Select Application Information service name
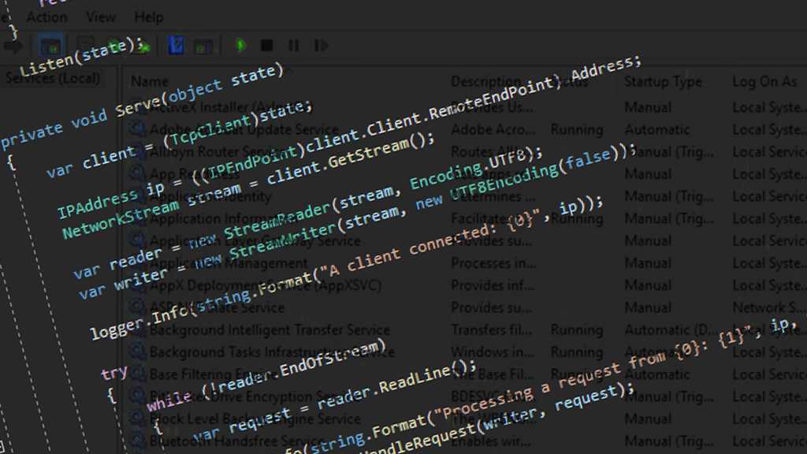The width and height of the screenshot is (807, 454). coord(221,219)
